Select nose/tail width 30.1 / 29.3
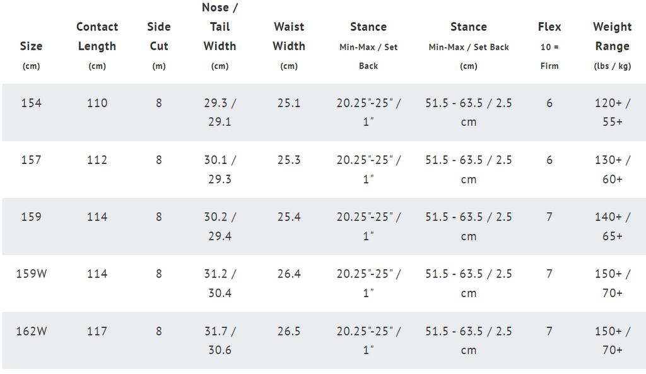646x374 pixels. click(x=220, y=169)
